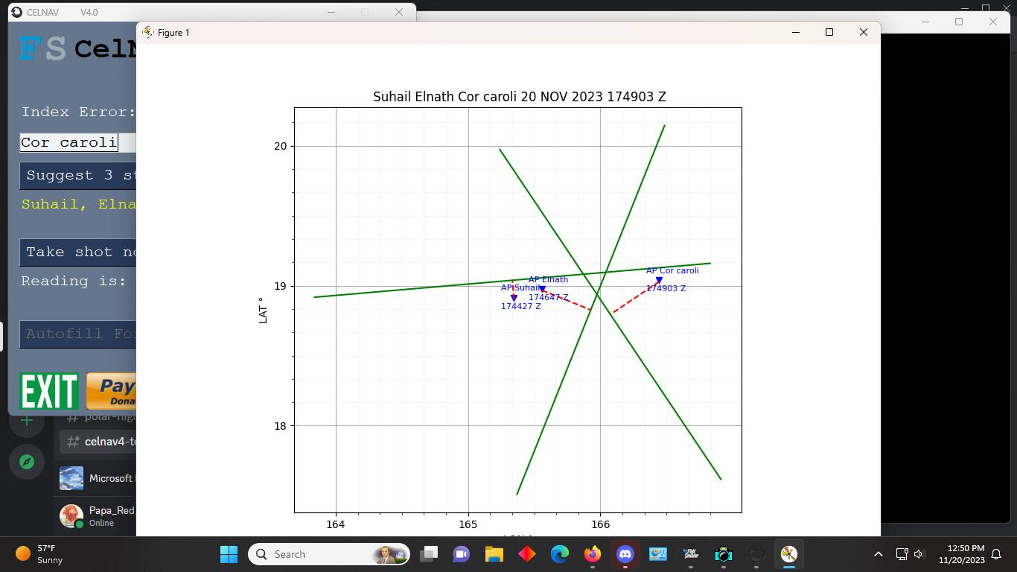Launch File Explorer from the taskbar

(x=494, y=554)
